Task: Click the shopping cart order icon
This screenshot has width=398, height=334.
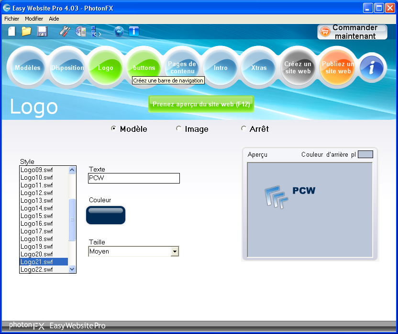Action: pos(325,32)
